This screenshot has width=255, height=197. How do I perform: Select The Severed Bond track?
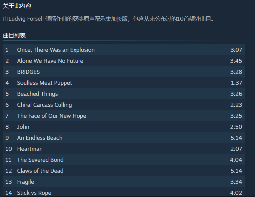pos(124,160)
